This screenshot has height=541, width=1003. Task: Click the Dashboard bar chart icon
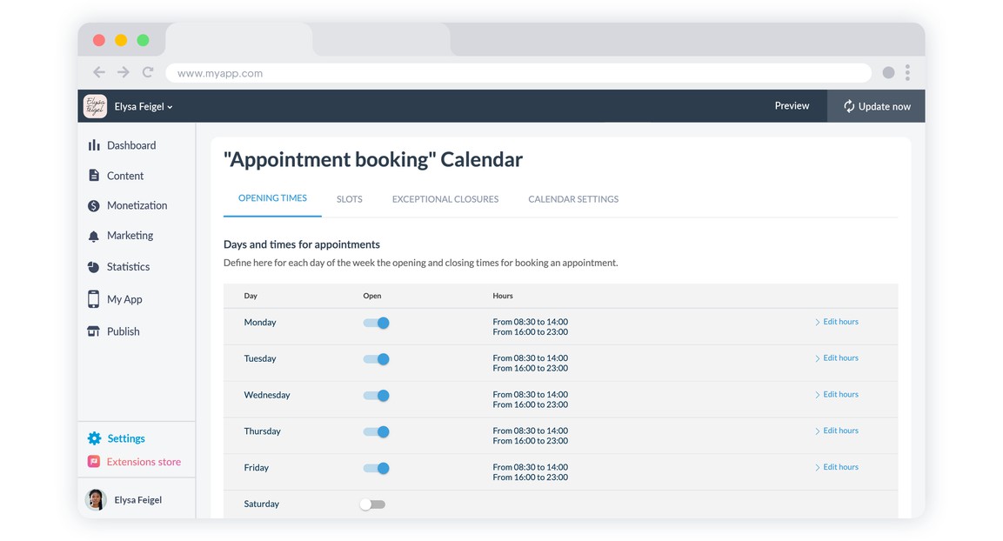94,145
